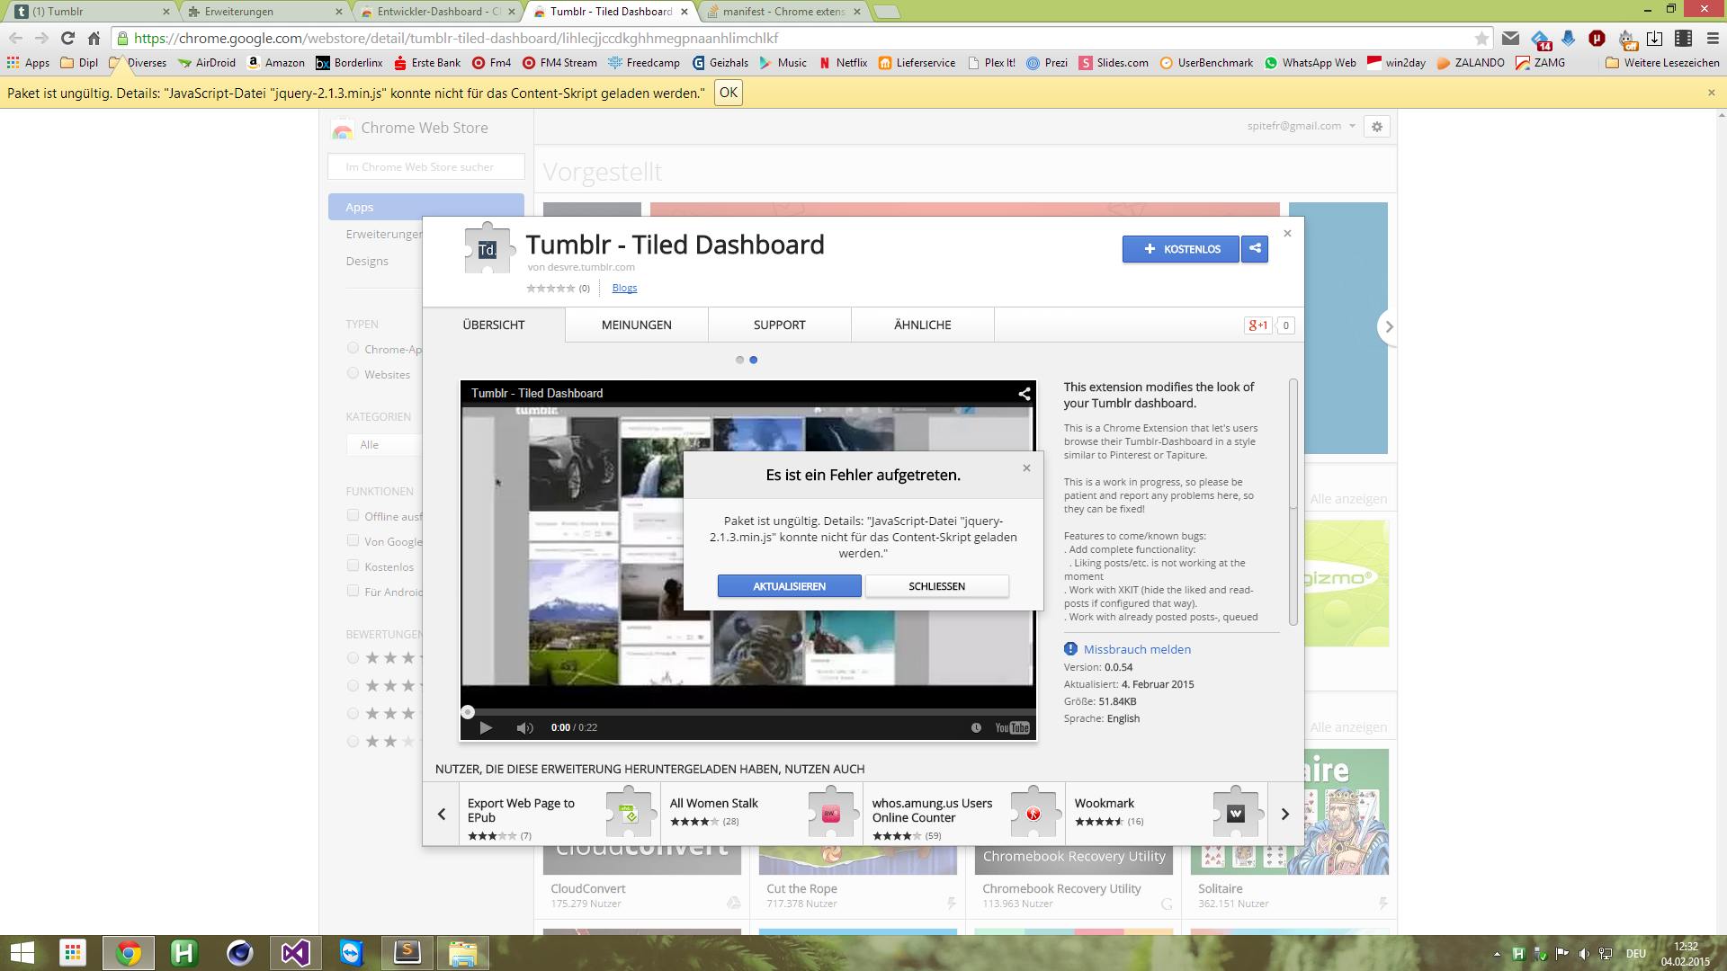The width and height of the screenshot is (1727, 971).
Task: Click the browser address bar
Action: [x=801, y=39]
